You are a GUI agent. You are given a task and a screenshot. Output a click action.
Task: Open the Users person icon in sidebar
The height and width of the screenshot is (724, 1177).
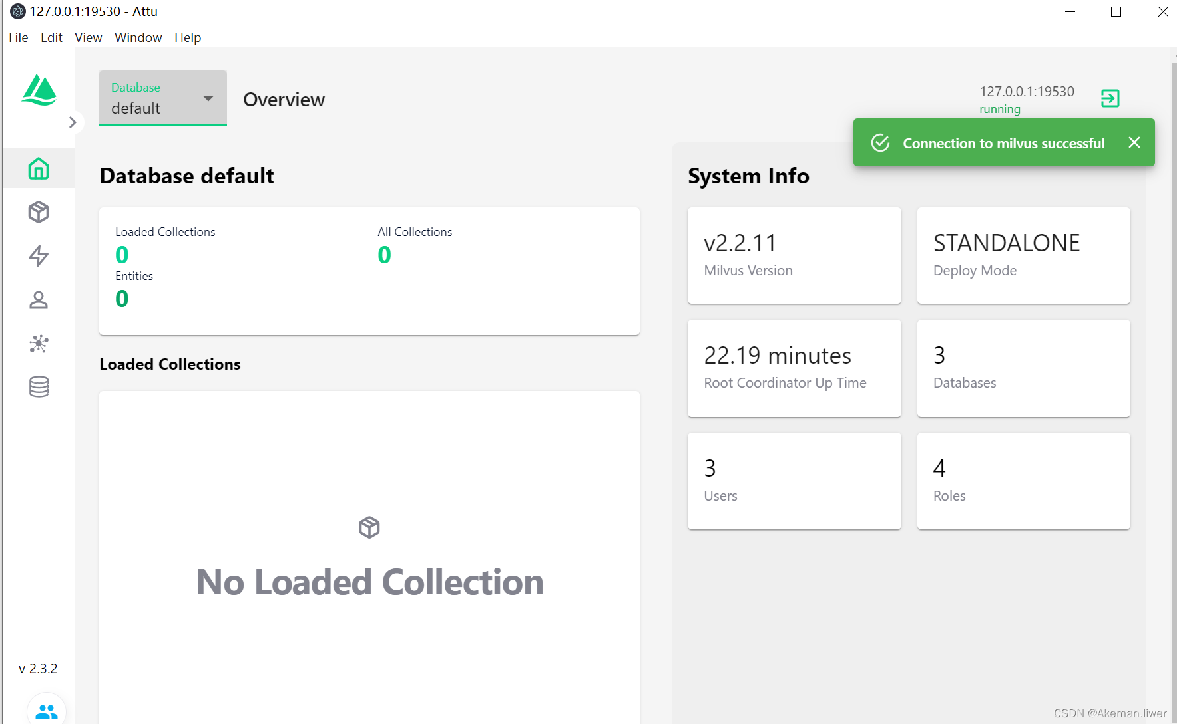[x=39, y=300]
